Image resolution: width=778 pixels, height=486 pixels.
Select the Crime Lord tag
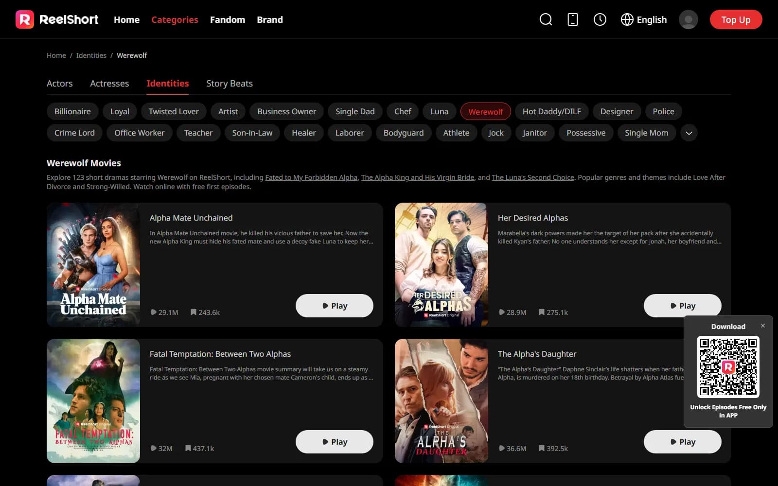tap(74, 133)
